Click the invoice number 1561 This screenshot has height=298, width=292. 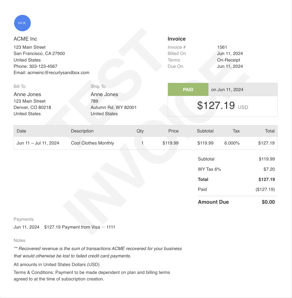(x=222, y=47)
